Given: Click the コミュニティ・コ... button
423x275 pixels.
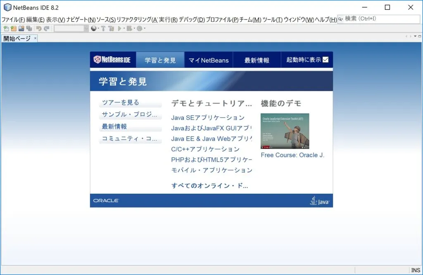Looking at the screenshot, I should (x=130, y=139).
